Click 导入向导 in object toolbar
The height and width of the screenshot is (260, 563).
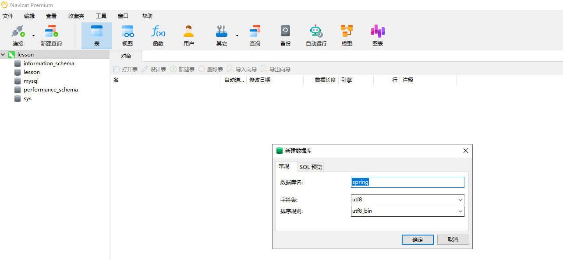242,69
